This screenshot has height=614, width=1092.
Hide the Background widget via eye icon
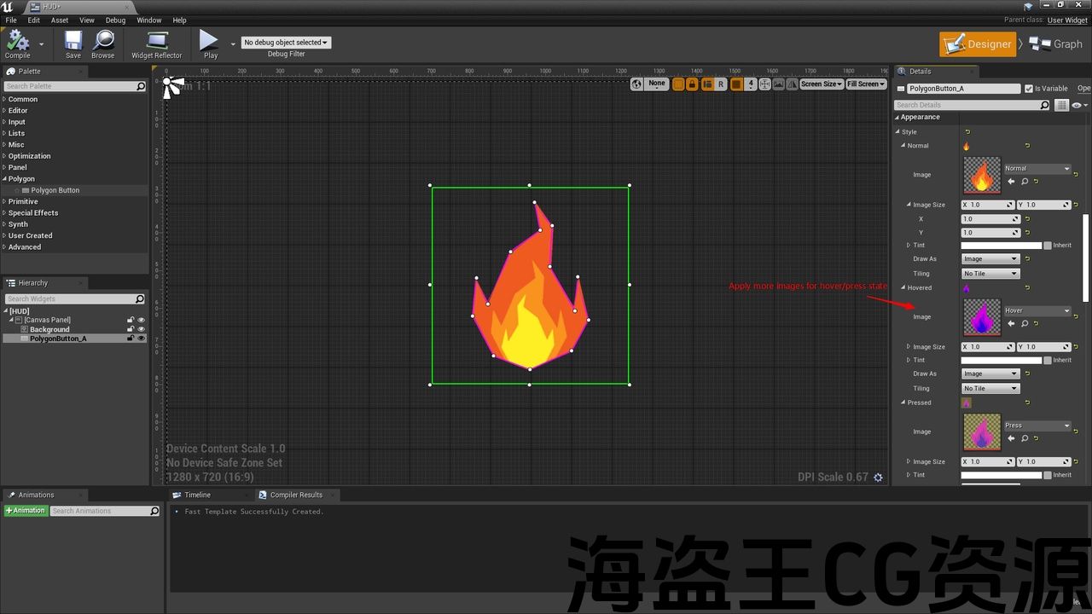click(142, 329)
